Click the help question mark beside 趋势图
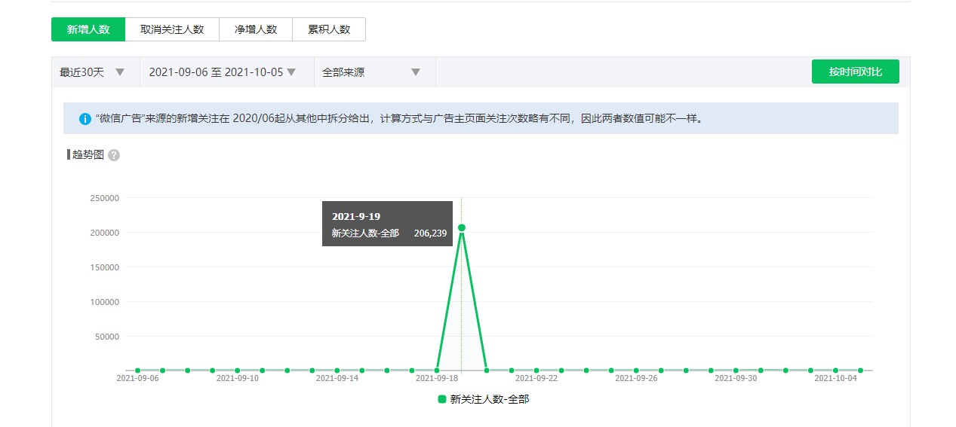The image size is (956, 427). [x=114, y=155]
